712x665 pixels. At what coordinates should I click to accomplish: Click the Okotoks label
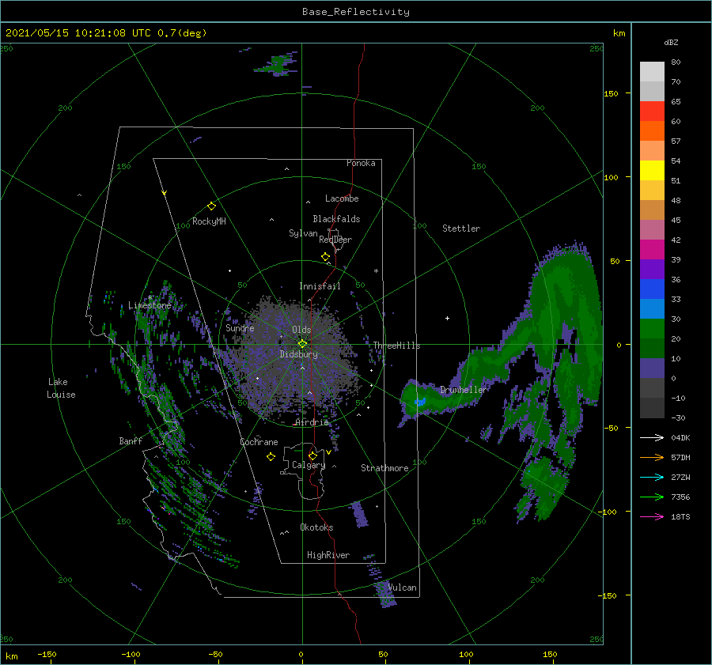point(316,527)
